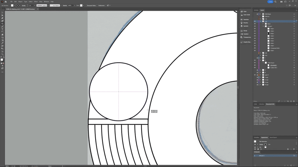Select the Zoom tool
The height and width of the screenshot is (167, 298).
click(2, 54)
